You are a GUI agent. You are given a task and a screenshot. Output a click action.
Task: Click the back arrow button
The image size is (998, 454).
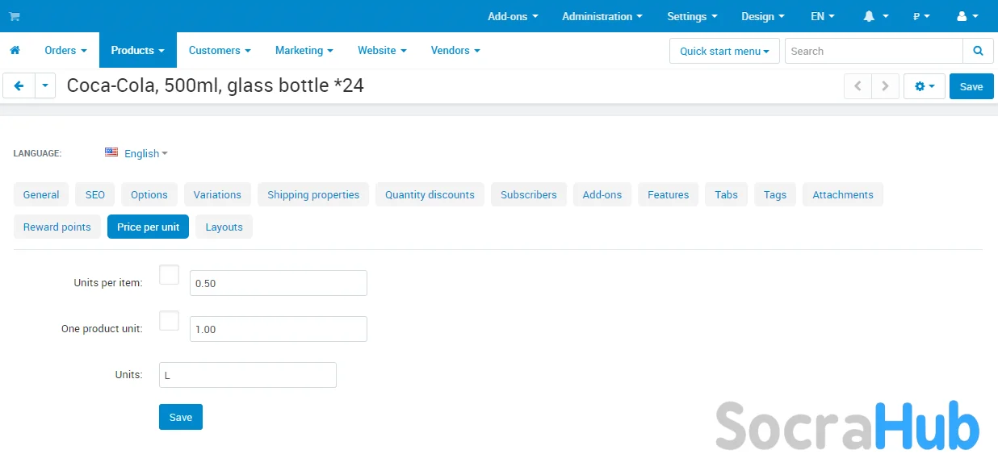[19, 85]
